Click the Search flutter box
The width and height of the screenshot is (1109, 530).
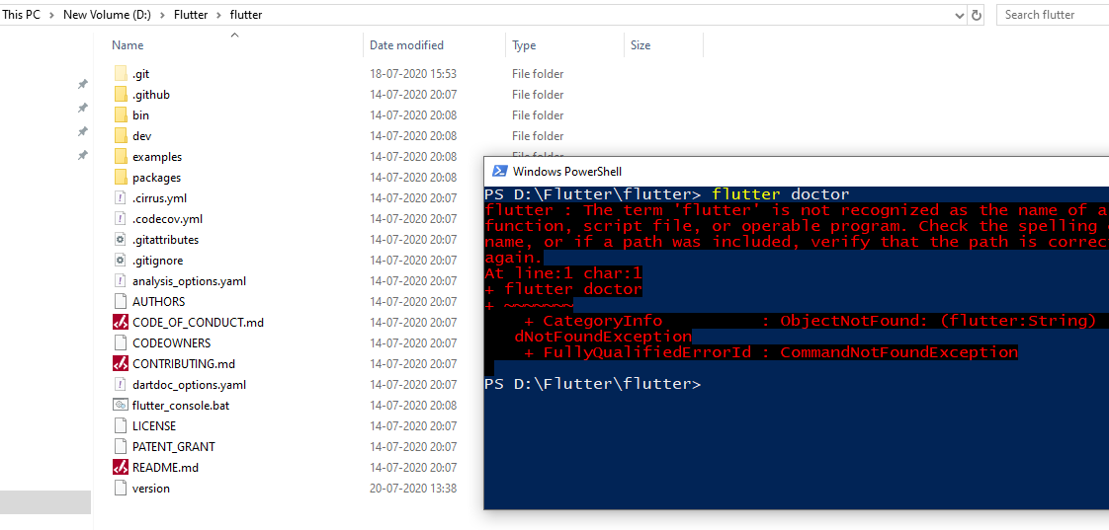point(1053,15)
